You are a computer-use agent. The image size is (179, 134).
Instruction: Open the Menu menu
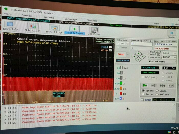(8, 14)
